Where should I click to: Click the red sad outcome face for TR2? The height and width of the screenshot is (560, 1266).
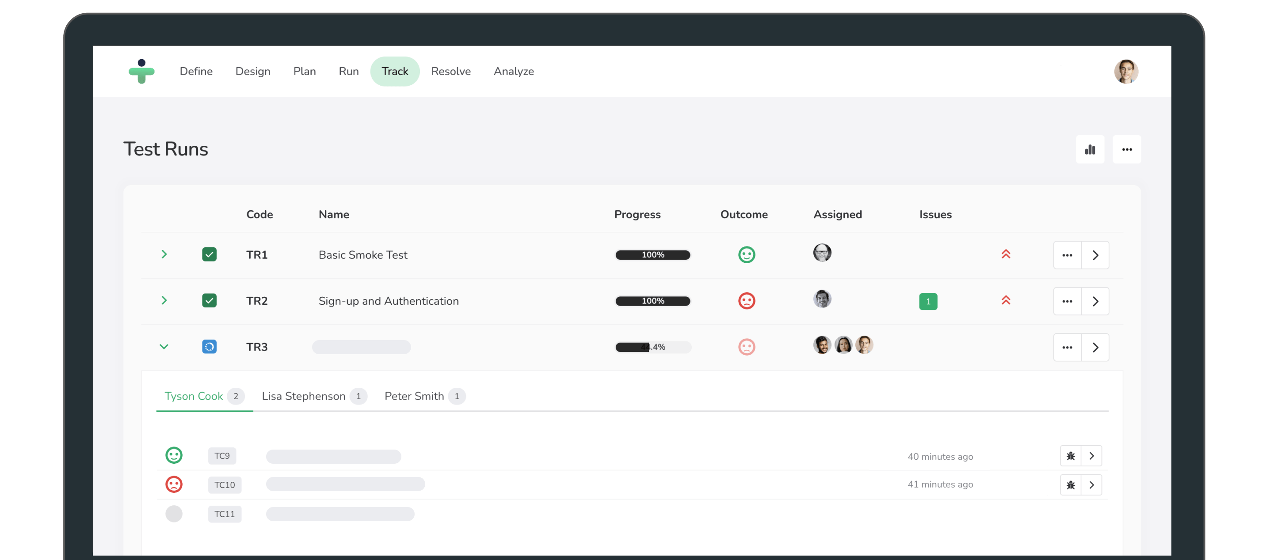(746, 301)
